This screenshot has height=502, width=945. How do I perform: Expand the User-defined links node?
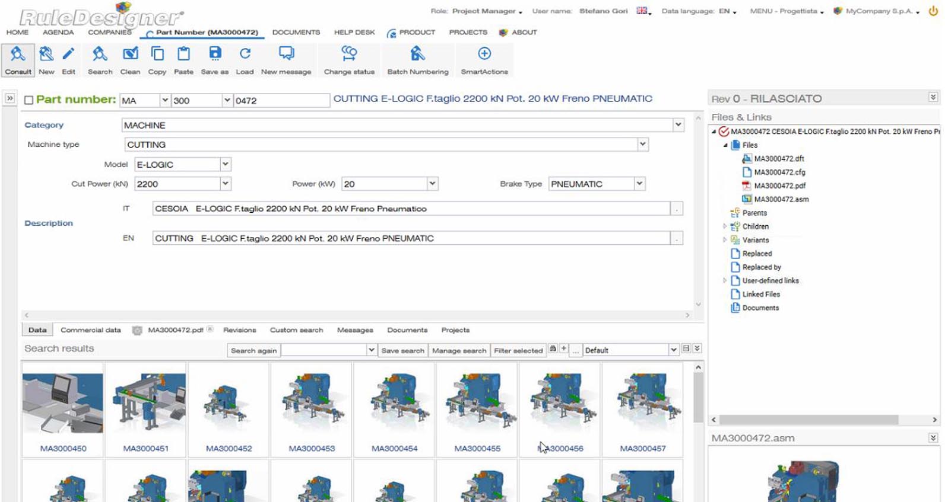click(x=725, y=280)
